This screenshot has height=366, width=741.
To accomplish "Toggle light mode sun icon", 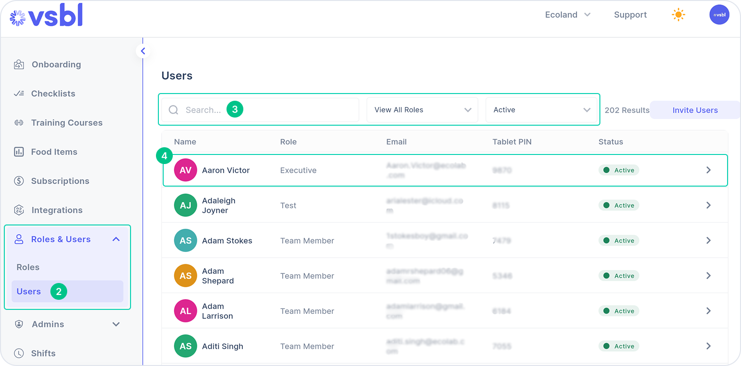I will 678,15.
